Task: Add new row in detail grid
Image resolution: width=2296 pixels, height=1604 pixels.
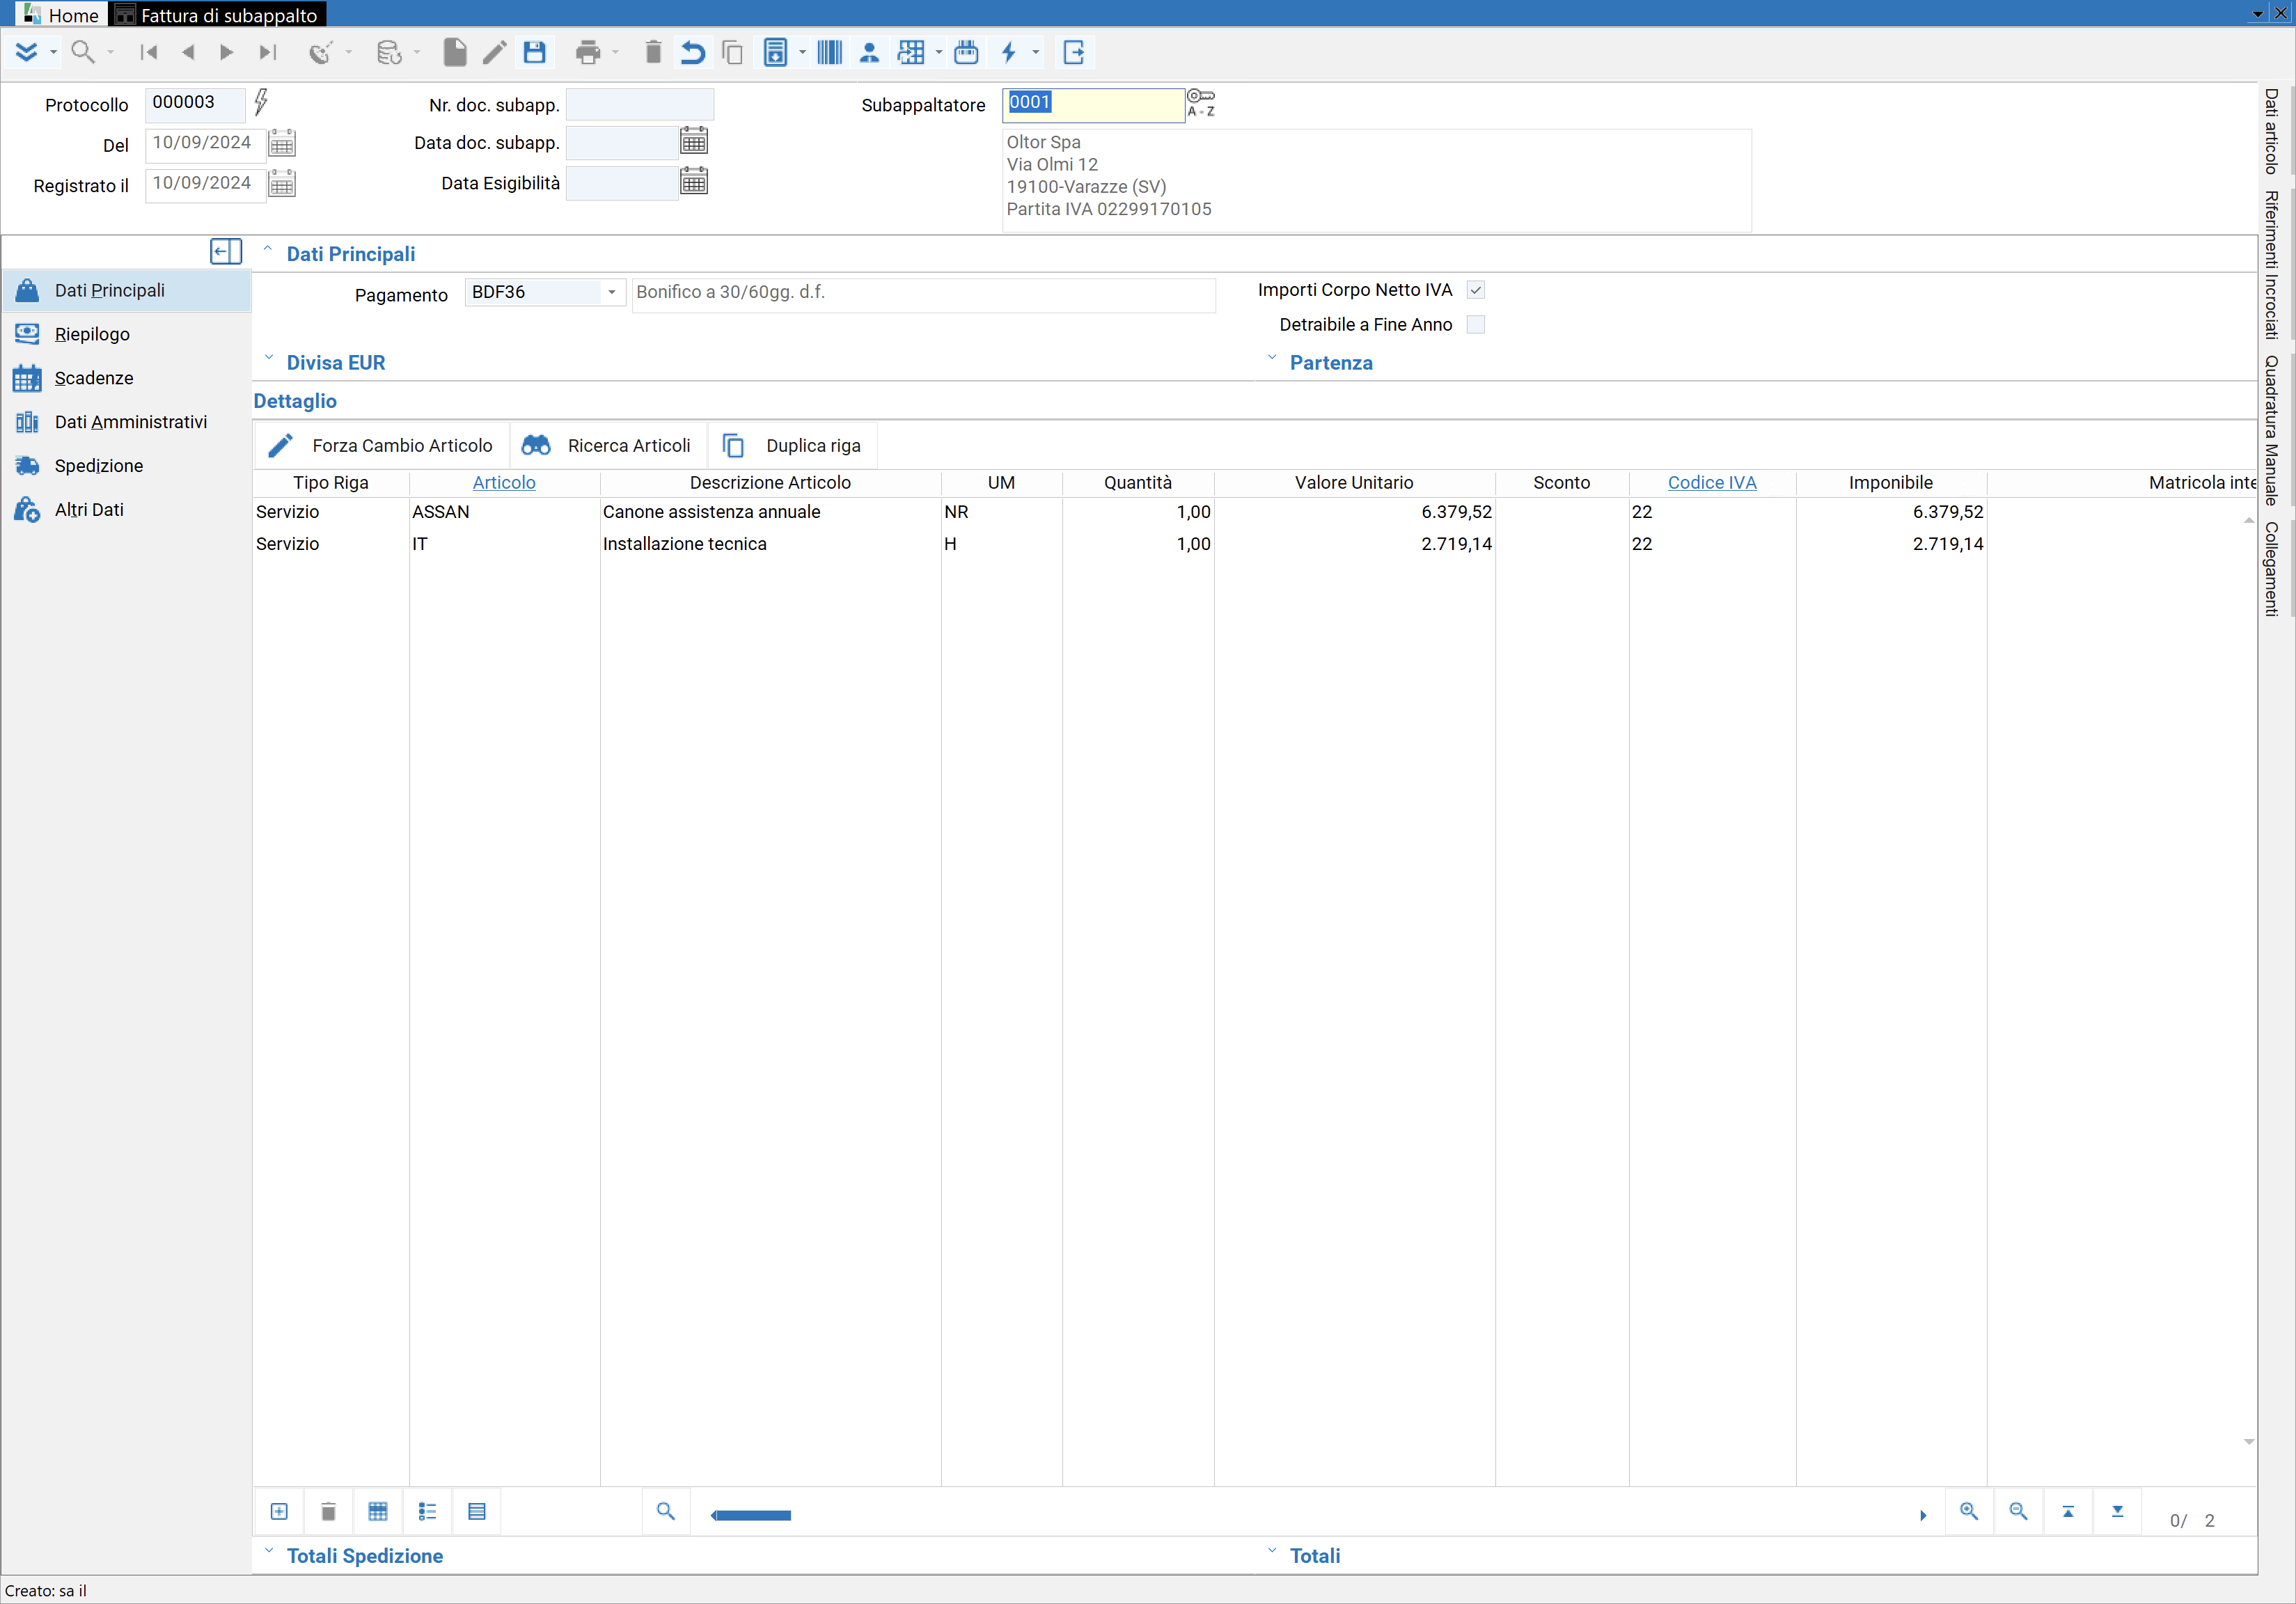Action: (x=279, y=1511)
